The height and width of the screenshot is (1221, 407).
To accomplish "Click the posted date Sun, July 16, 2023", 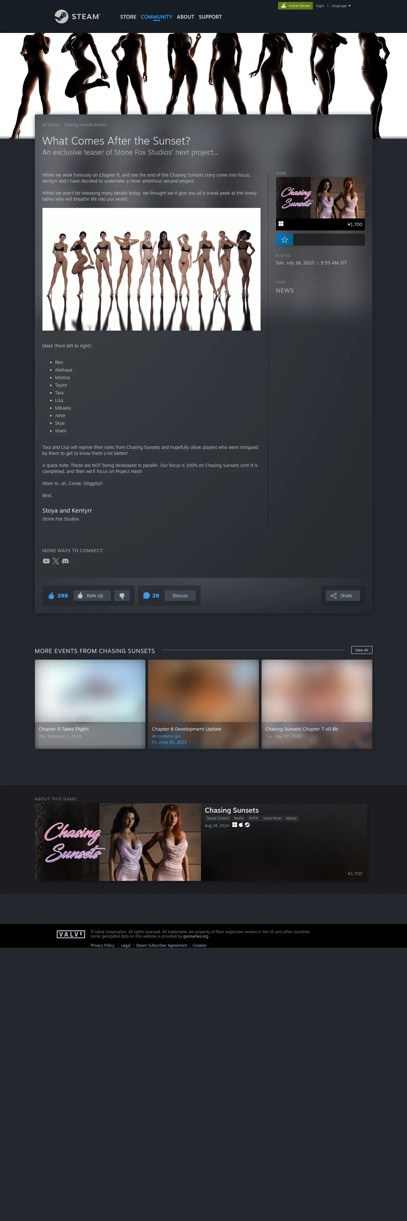I will point(295,262).
